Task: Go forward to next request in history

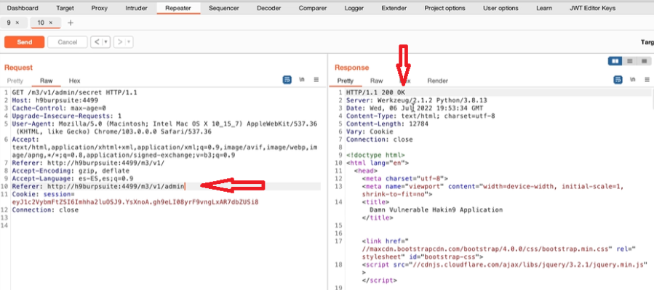Action: coord(119,42)
